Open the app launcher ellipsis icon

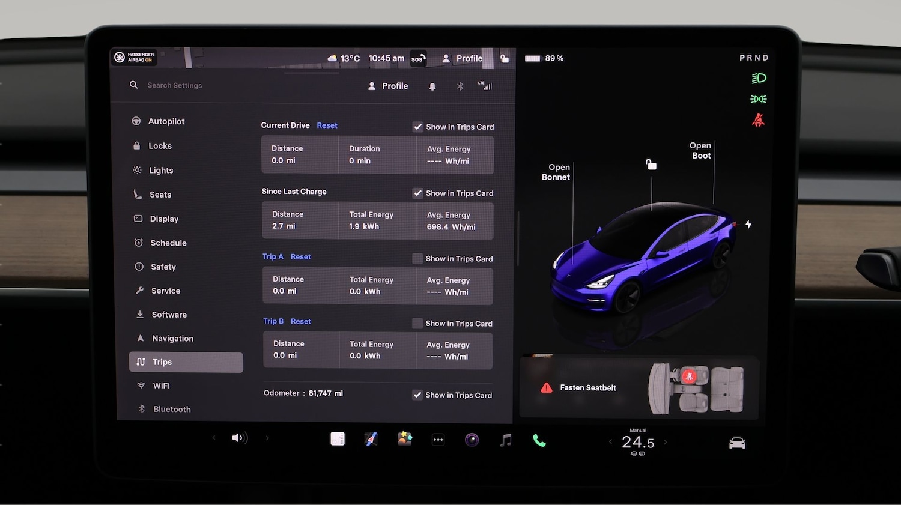click(438, 440)
